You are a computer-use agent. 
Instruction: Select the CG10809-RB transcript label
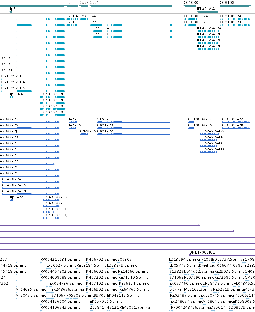tap(195, 22)
